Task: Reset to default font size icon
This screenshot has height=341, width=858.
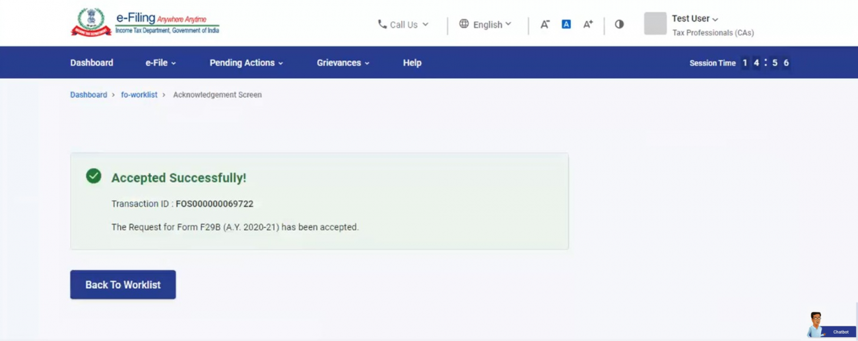Action: click(566, 24)
